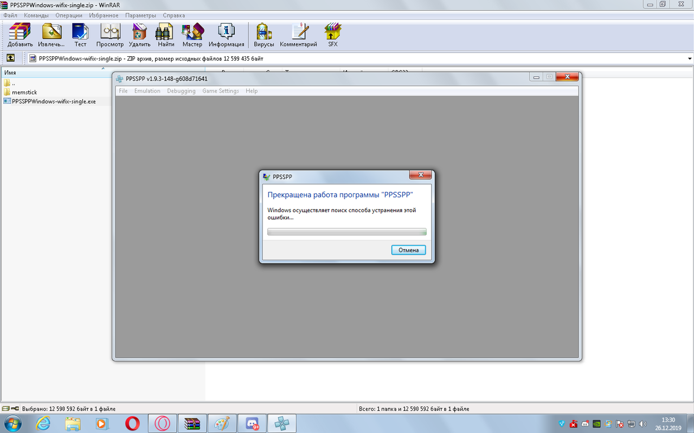
Task: Open the Избранное menu
Action: [104, 15]
